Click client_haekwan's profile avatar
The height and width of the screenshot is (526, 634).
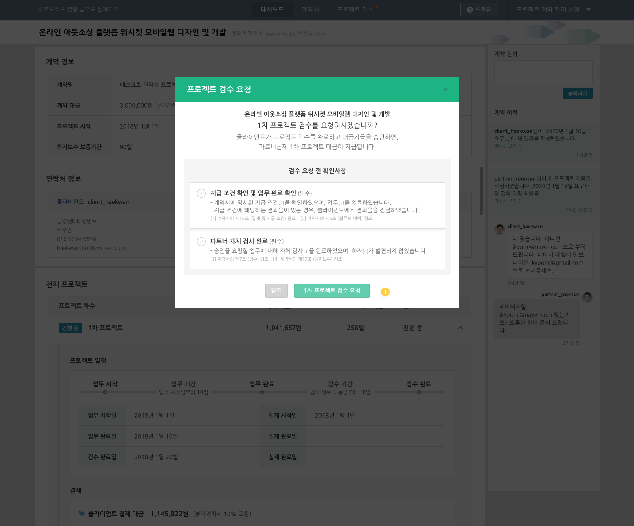(x=500, y=229)
